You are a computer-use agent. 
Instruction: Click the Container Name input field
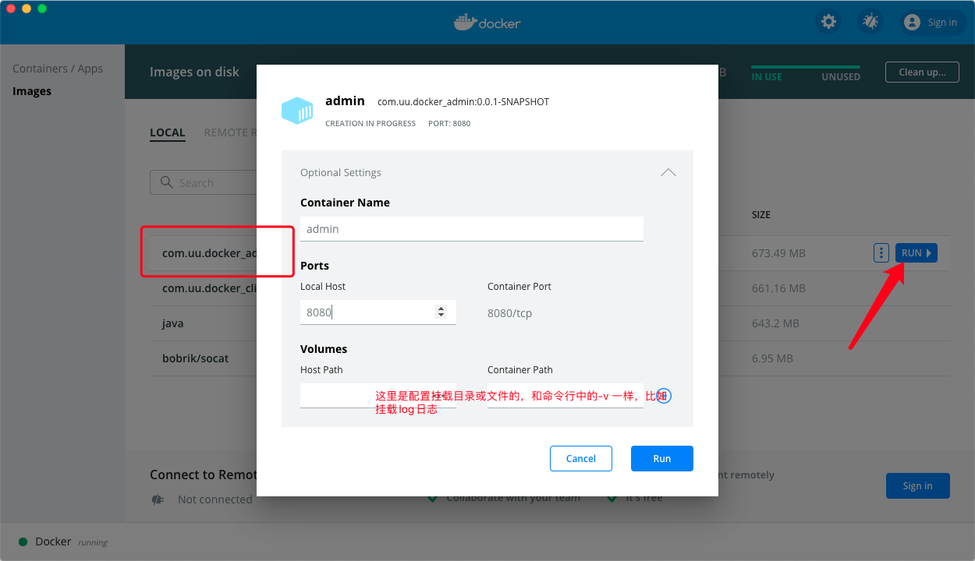tap(472, 229)
